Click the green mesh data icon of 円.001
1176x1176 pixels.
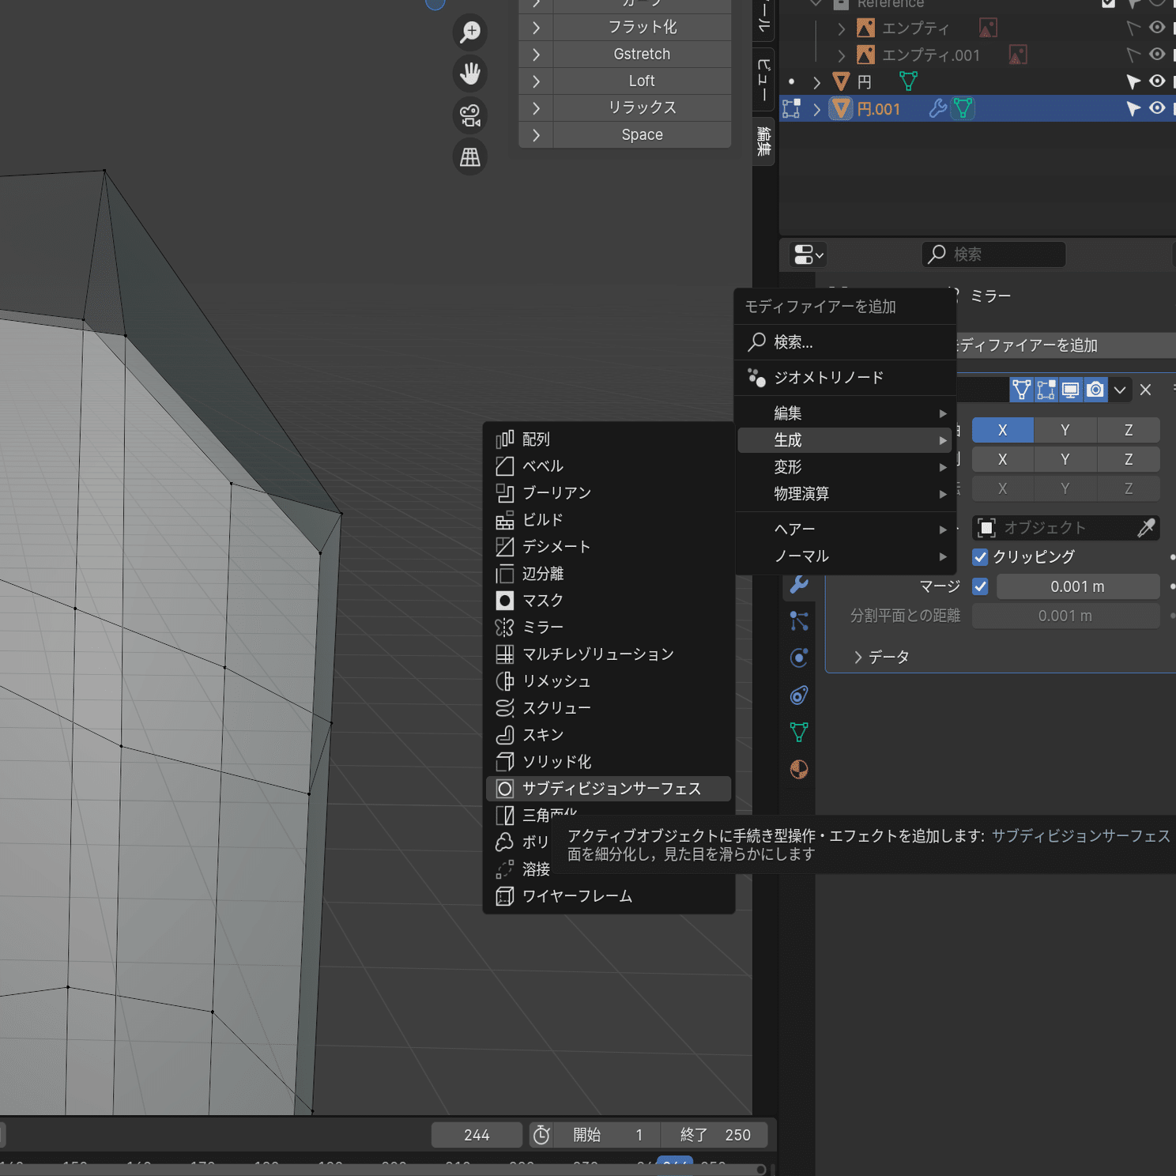click(x=963, y=108)
